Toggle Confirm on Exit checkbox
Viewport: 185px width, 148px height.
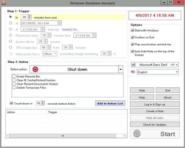pos(133,37)
